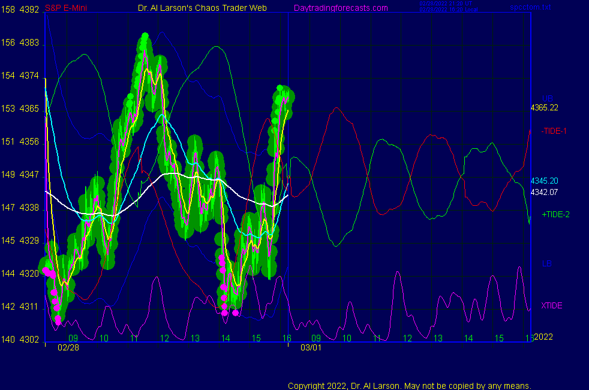Click the white 4342.07 value
589x390 pixels.
tap(544, 193)
